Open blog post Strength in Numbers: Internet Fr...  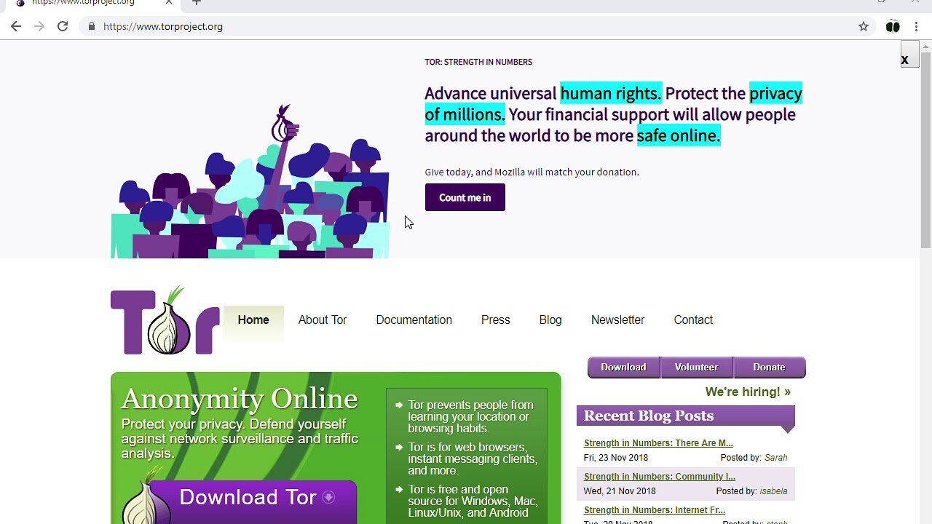click(655, 509)
